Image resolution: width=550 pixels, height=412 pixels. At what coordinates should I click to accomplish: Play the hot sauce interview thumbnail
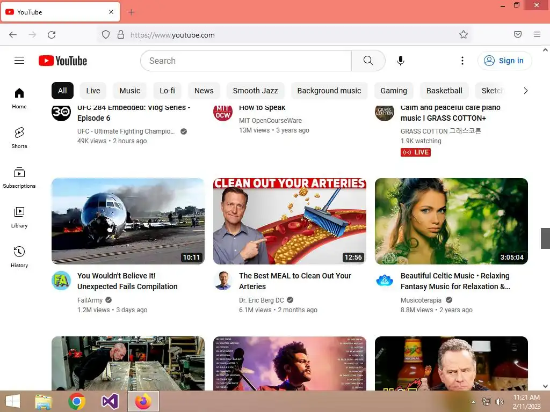pos(451,364)
